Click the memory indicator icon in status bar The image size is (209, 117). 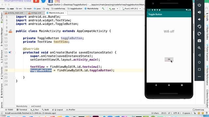pyautogui.click(x=207, y=113)
